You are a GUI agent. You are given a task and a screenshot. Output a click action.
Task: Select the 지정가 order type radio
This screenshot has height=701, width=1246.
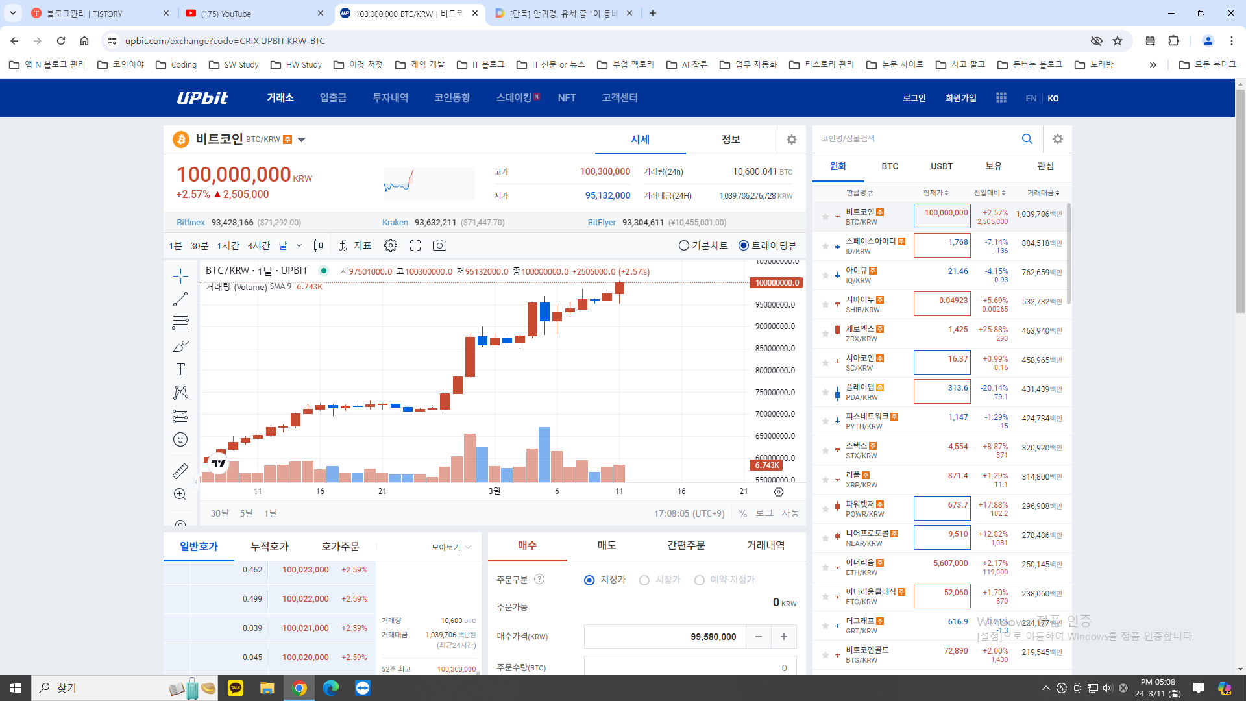589,580
